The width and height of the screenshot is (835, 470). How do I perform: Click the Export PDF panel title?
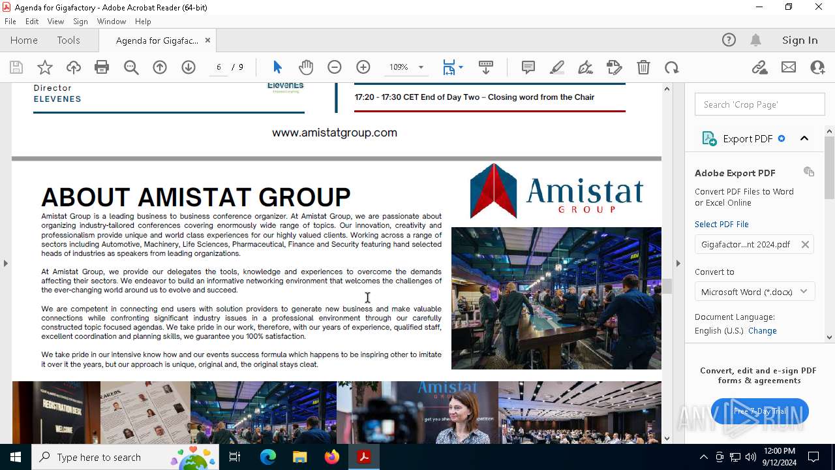(748, 138)
